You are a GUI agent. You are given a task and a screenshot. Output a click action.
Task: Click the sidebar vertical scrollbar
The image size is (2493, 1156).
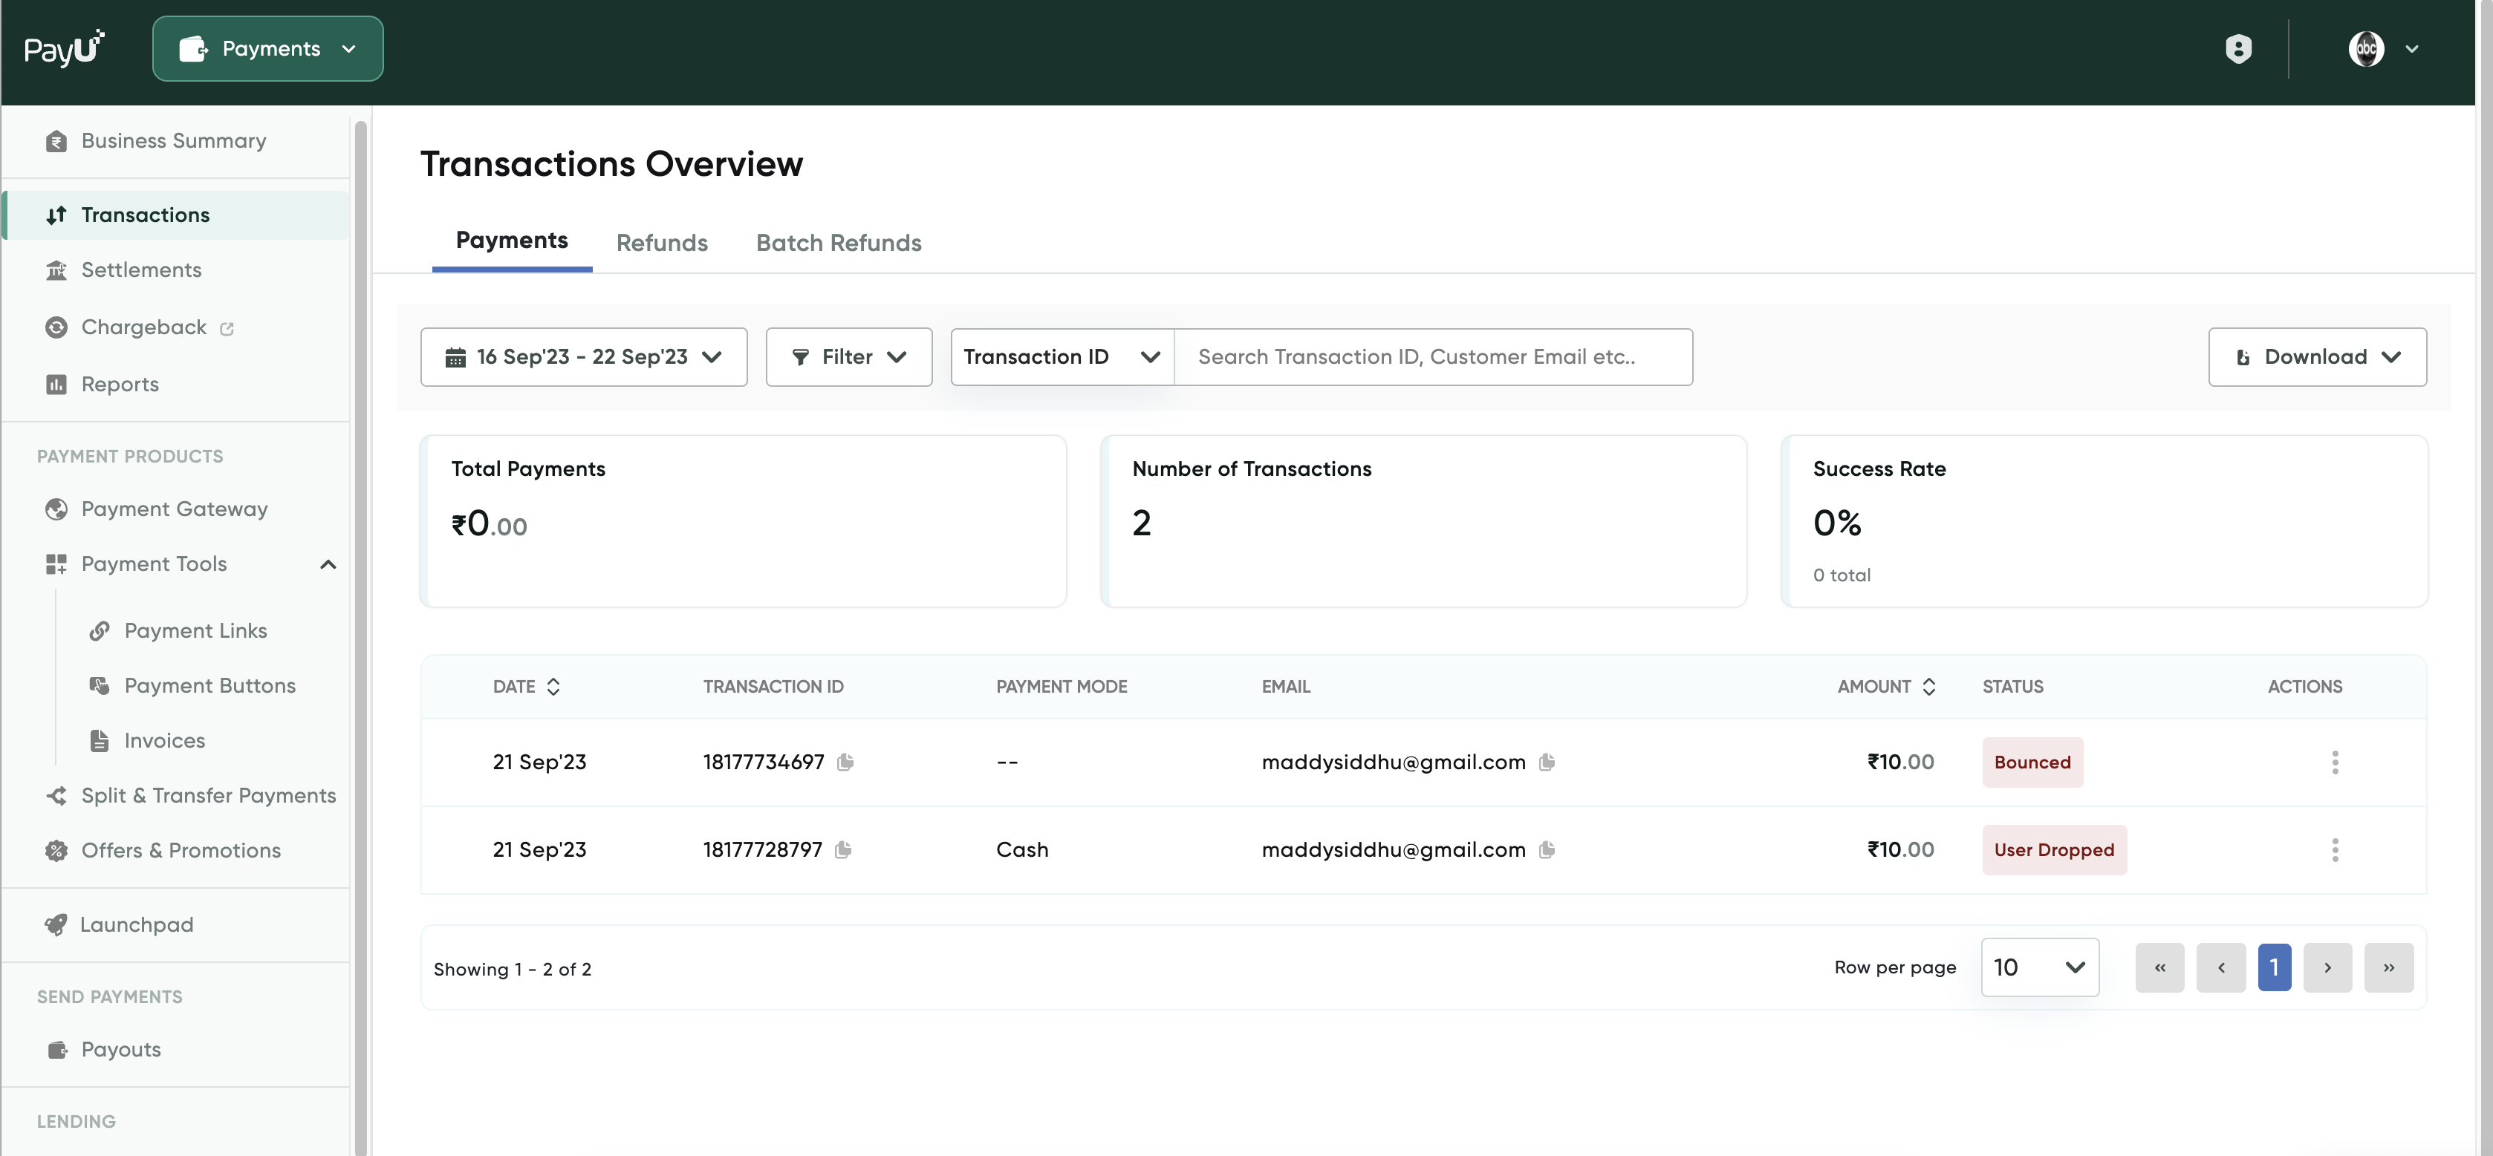(x=361, y=581)
